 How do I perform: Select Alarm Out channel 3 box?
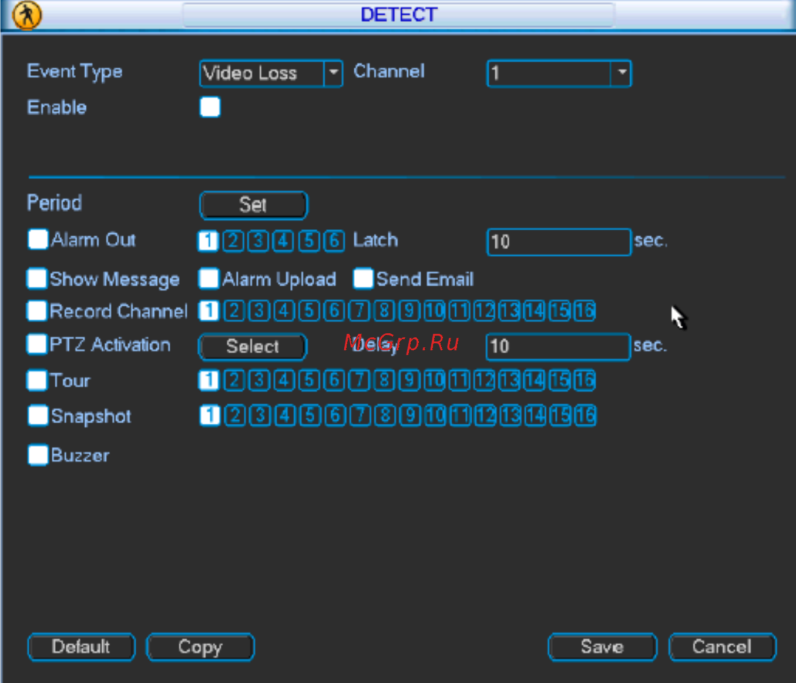pyautogui.click(x=258, y=241)
